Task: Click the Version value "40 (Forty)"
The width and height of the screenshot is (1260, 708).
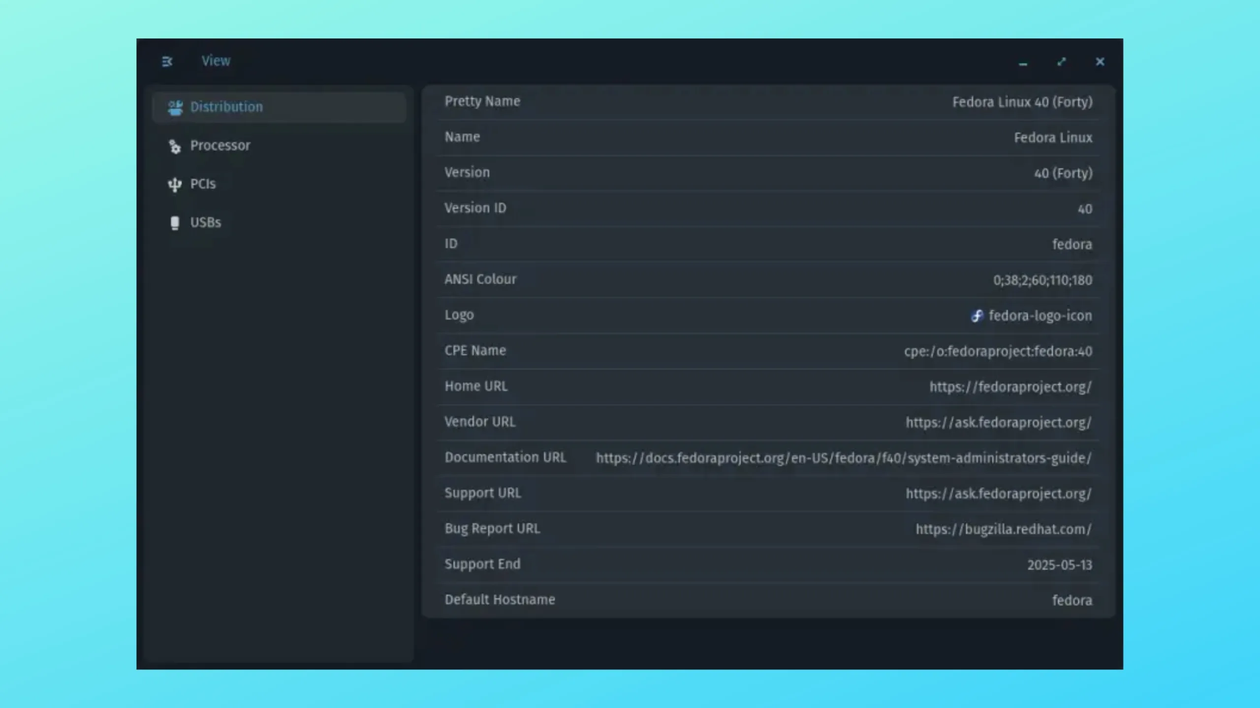Action: pos(1063,174)
